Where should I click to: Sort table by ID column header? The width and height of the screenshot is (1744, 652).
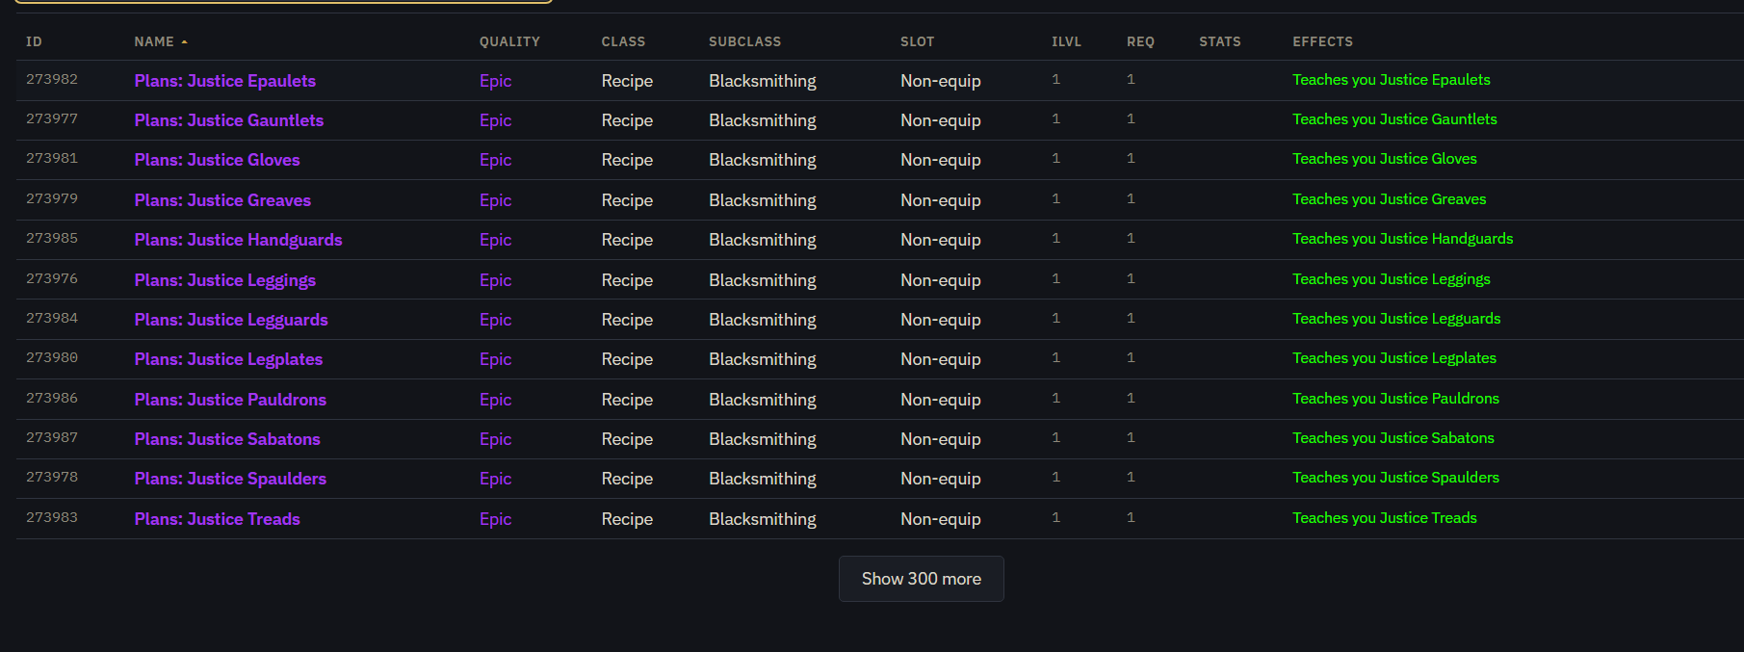[34, 41]
